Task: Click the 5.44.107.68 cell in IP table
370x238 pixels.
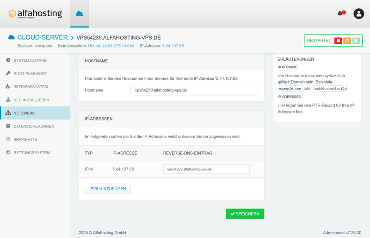Action: pos(123,169)
